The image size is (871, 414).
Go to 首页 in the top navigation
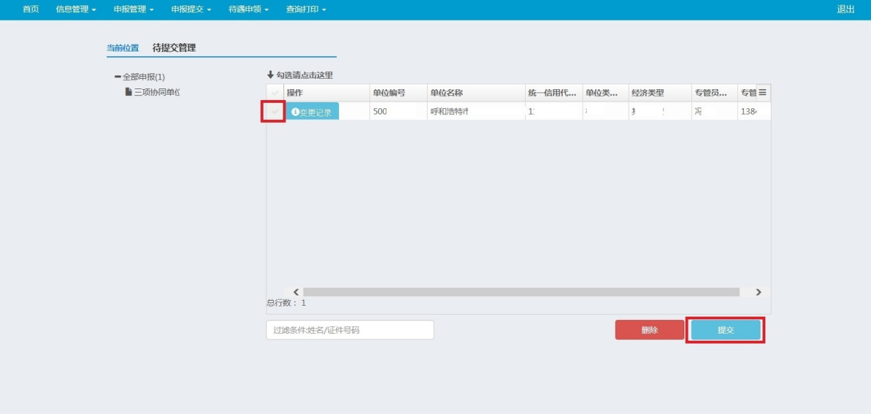click(x=30, y=10)
